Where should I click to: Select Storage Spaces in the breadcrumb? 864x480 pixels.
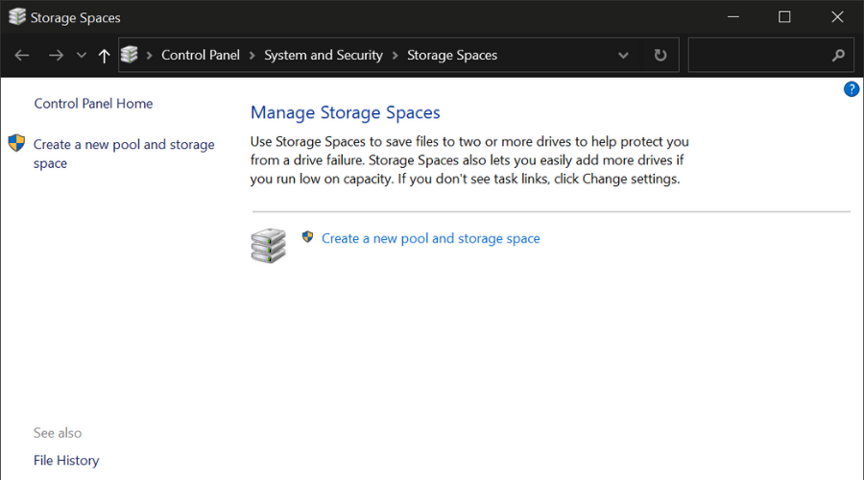point(452,55)
